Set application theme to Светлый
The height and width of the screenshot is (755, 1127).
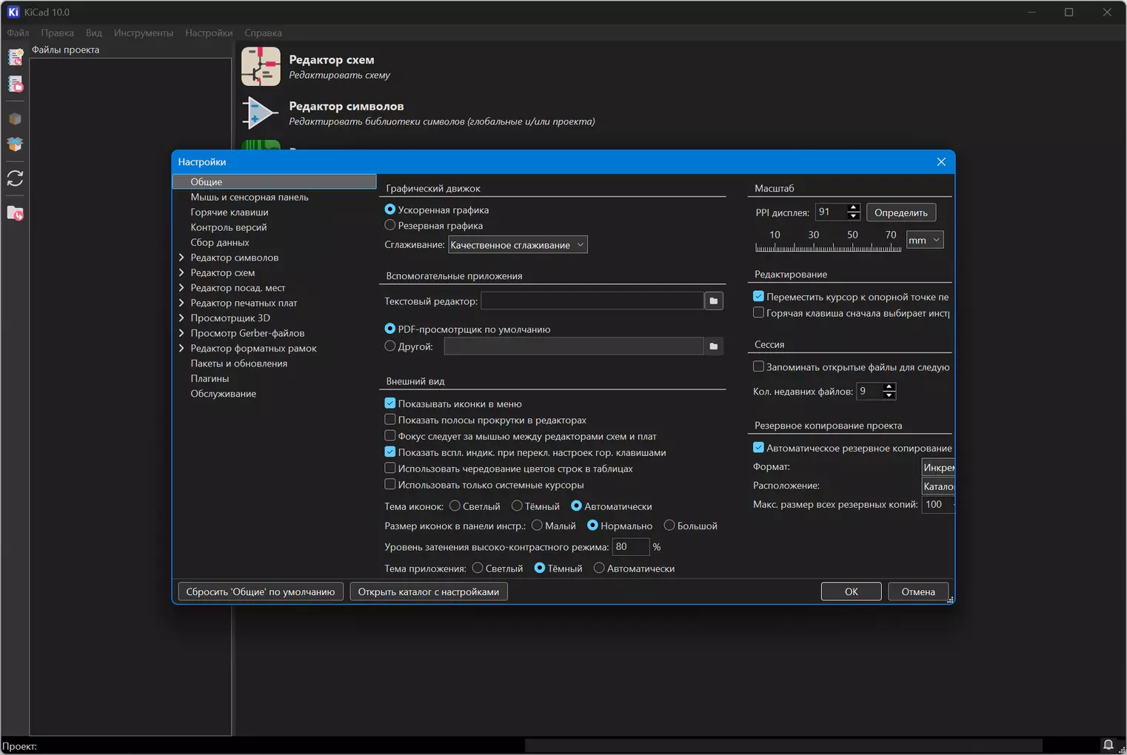[478, 568]
